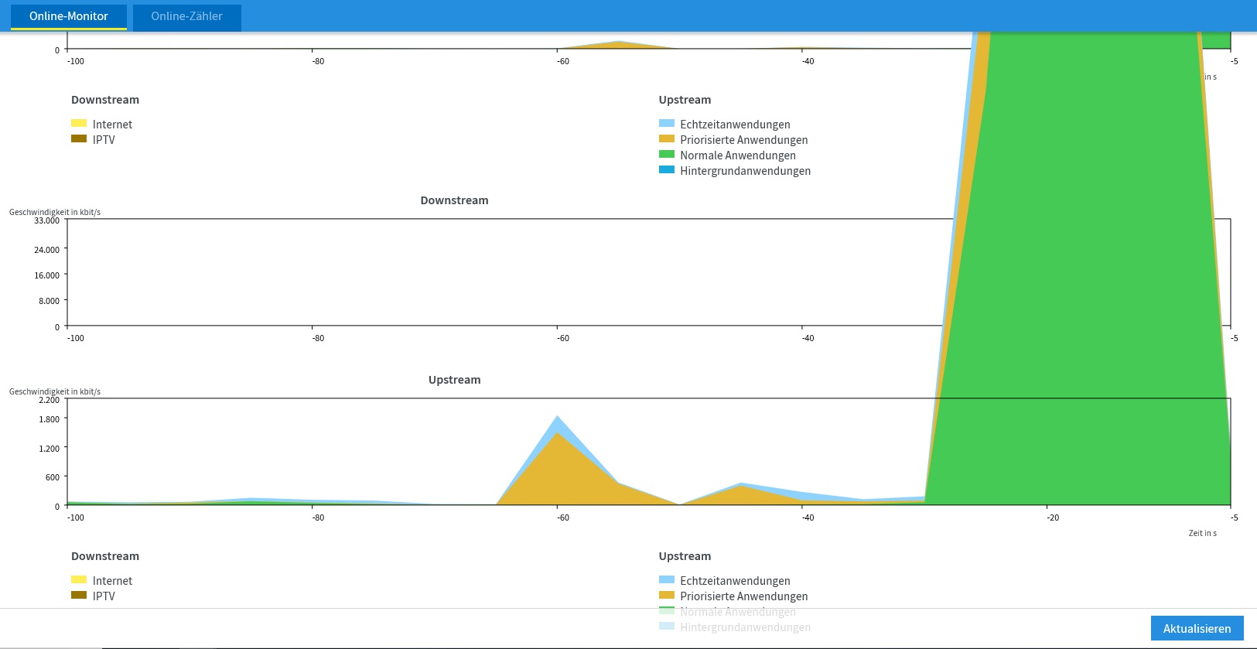Switch to the Online-Monitor tab
Screen dimensions: 1257x649
tap(69, 16)
